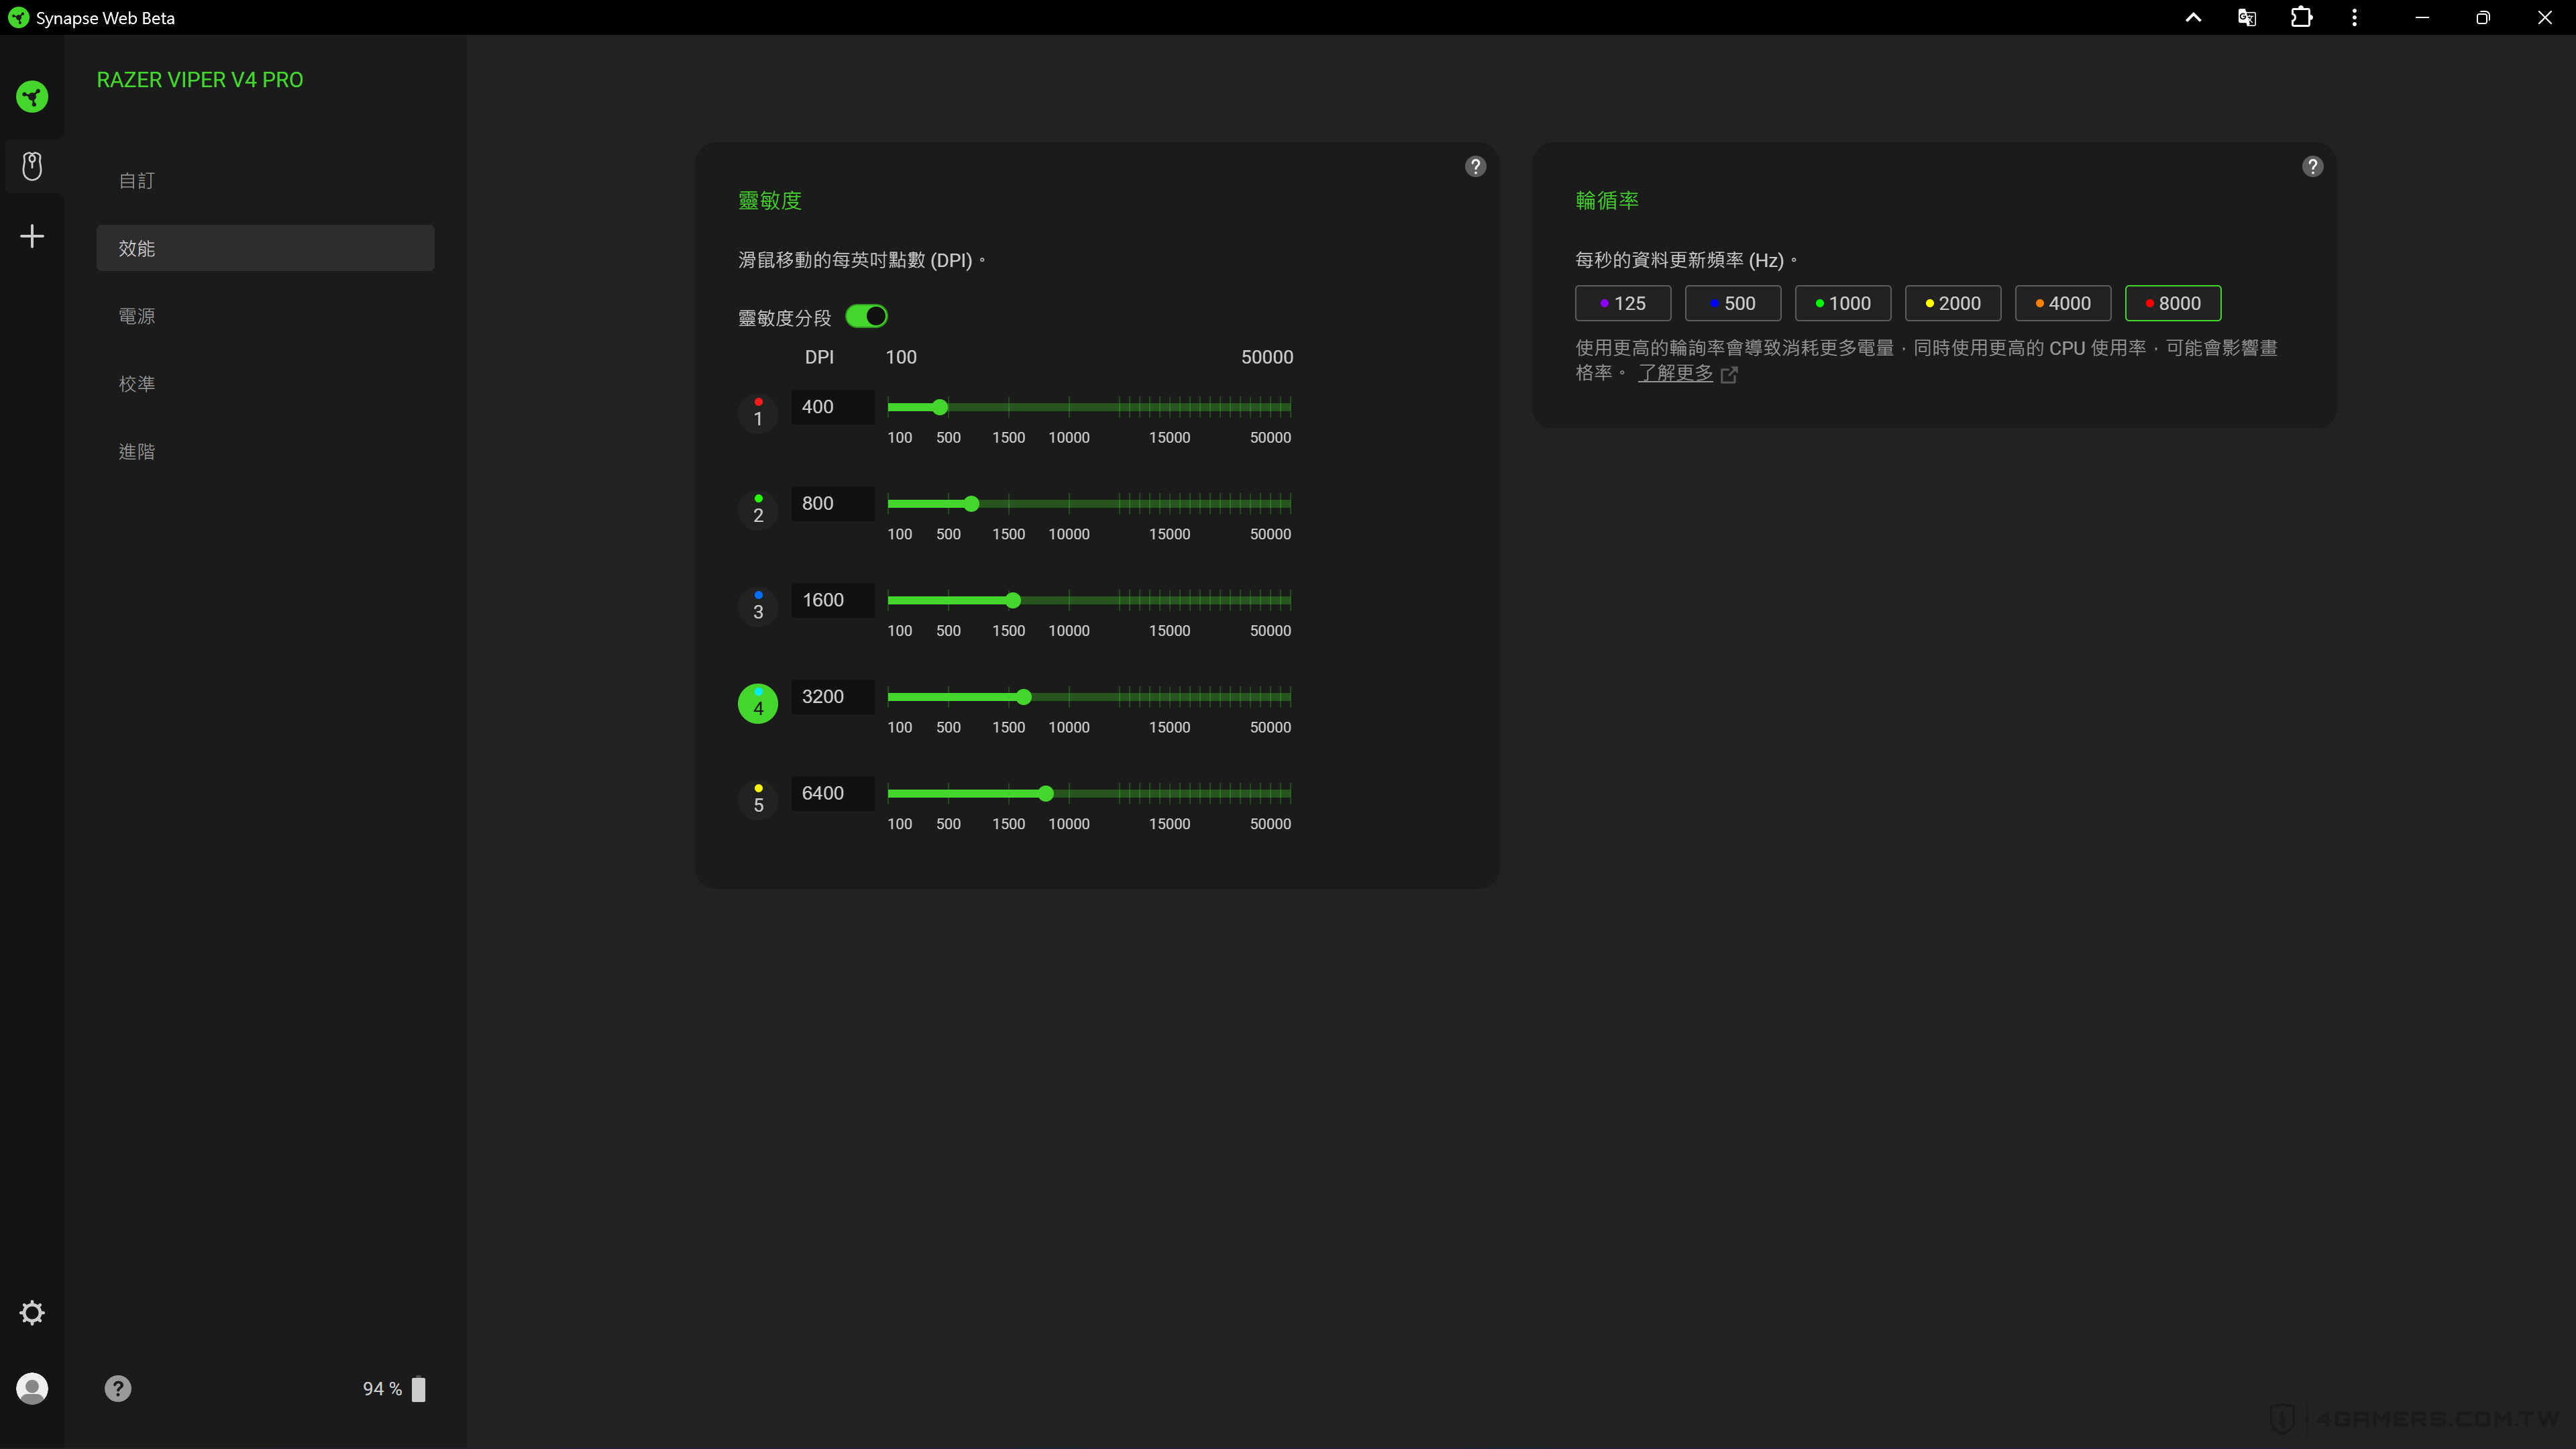
Task: Click the battery status icon
Action: click(419, 1389)
